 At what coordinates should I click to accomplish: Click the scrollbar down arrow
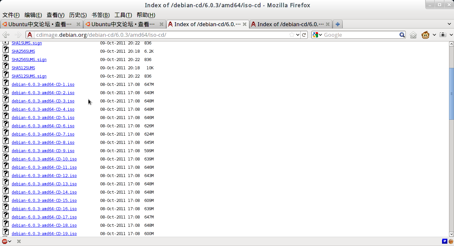[x=451, y=234]
